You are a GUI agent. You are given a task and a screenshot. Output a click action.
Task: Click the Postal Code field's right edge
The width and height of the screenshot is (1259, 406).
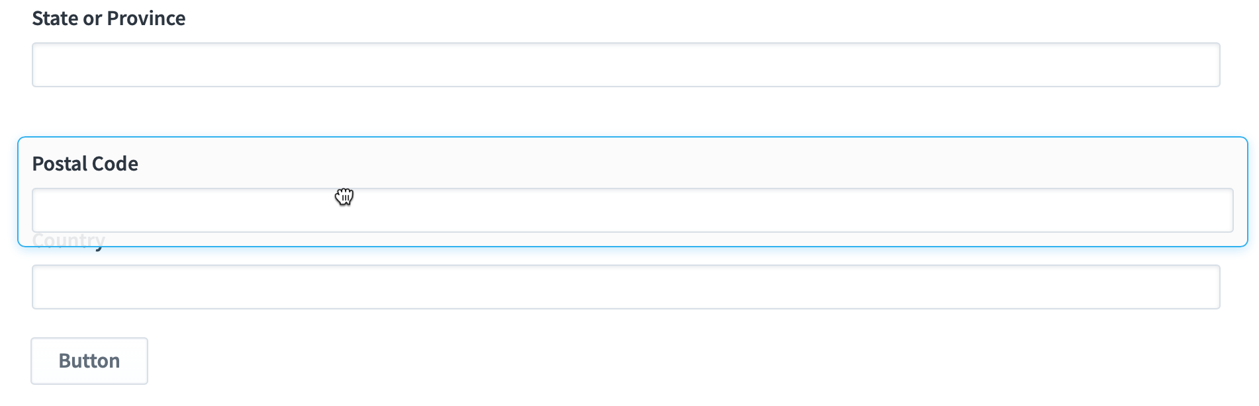[1233, 210]
